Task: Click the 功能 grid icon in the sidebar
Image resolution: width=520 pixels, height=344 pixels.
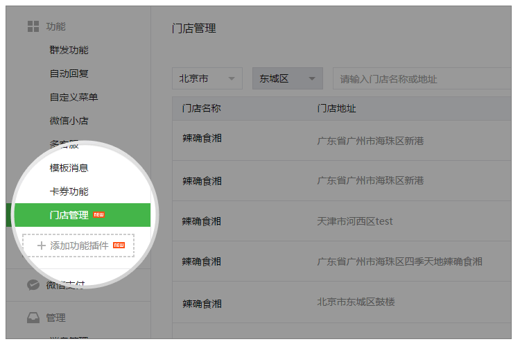Action: click(x=33, y=26)
